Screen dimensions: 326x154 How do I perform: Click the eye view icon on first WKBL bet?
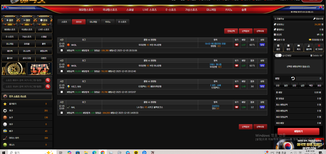(x=237, y=45)
